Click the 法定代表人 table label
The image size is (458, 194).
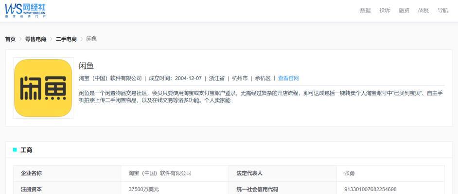tap(249, 173)
